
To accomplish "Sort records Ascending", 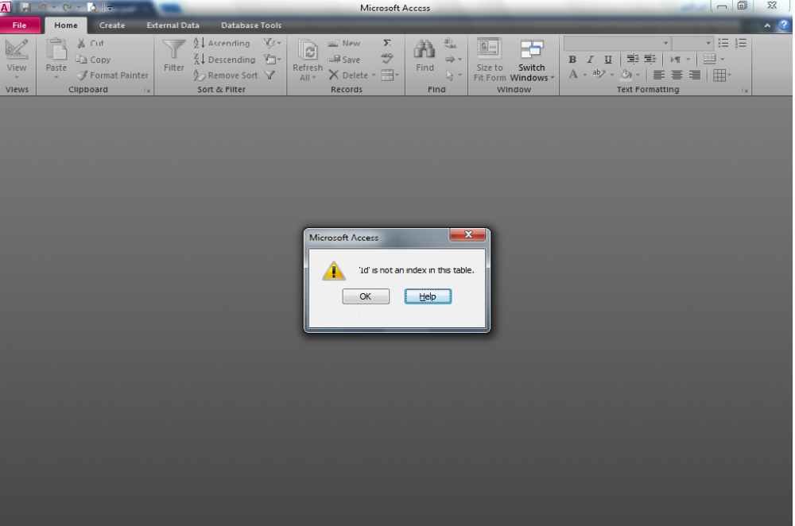I will coord(222,44).
